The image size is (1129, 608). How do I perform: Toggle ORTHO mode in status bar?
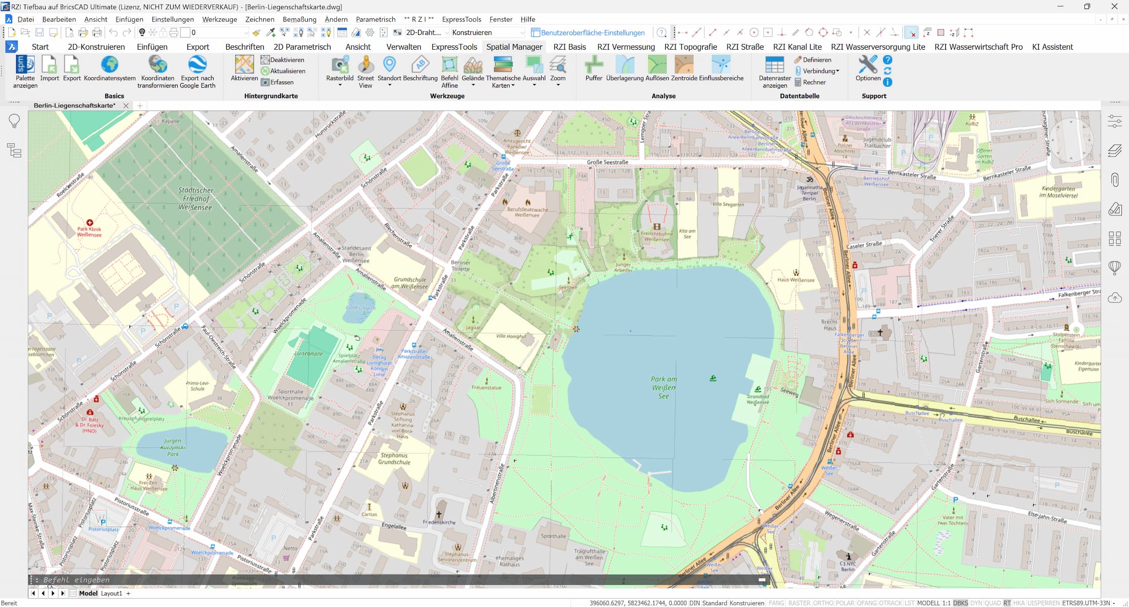tap(823, 603)
